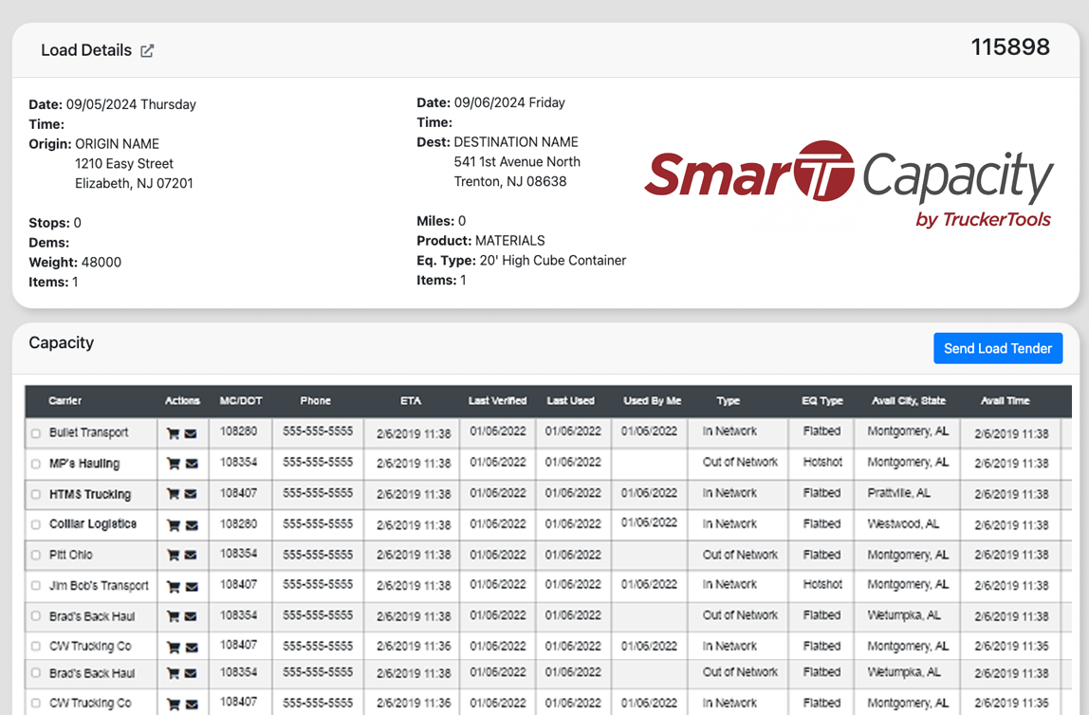This screenshot has width=1089, height=715.
Task: Sort by the Type column header
Action: (728, 400)
